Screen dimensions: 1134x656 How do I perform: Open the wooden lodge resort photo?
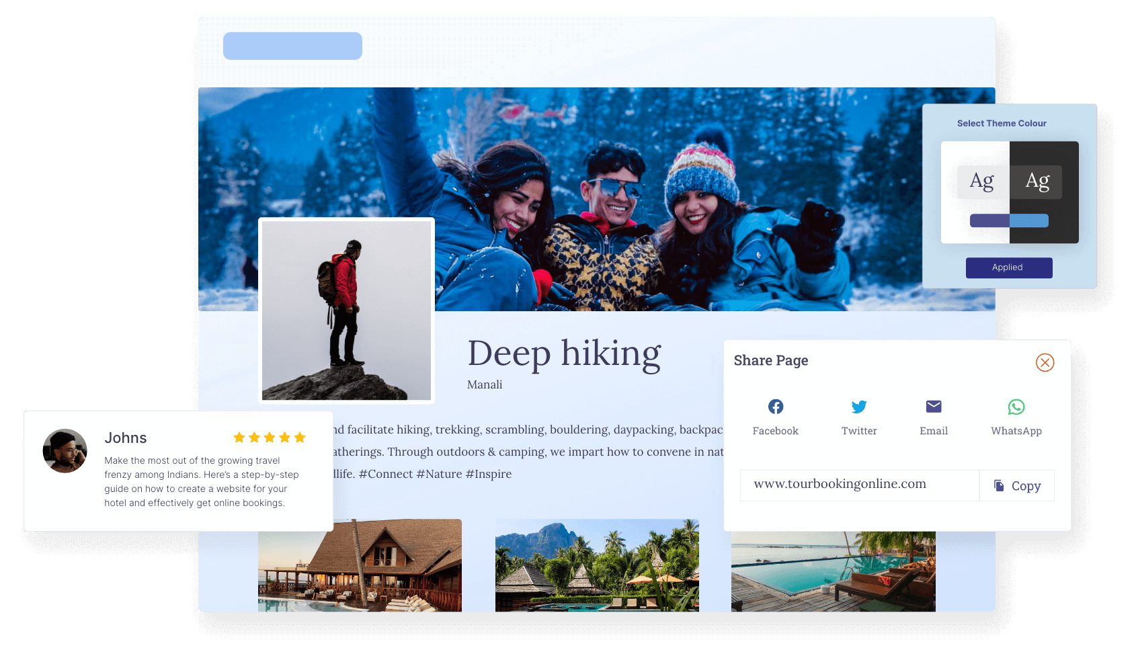(360, 565)
